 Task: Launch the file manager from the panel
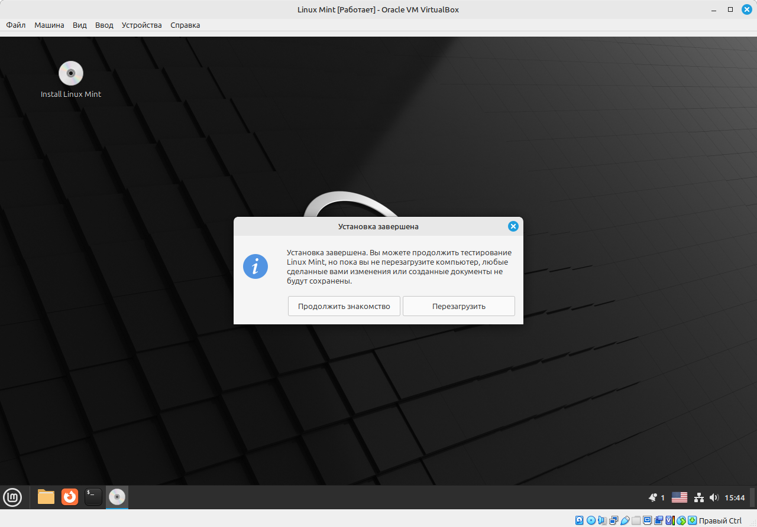click(x=46, y=497)
